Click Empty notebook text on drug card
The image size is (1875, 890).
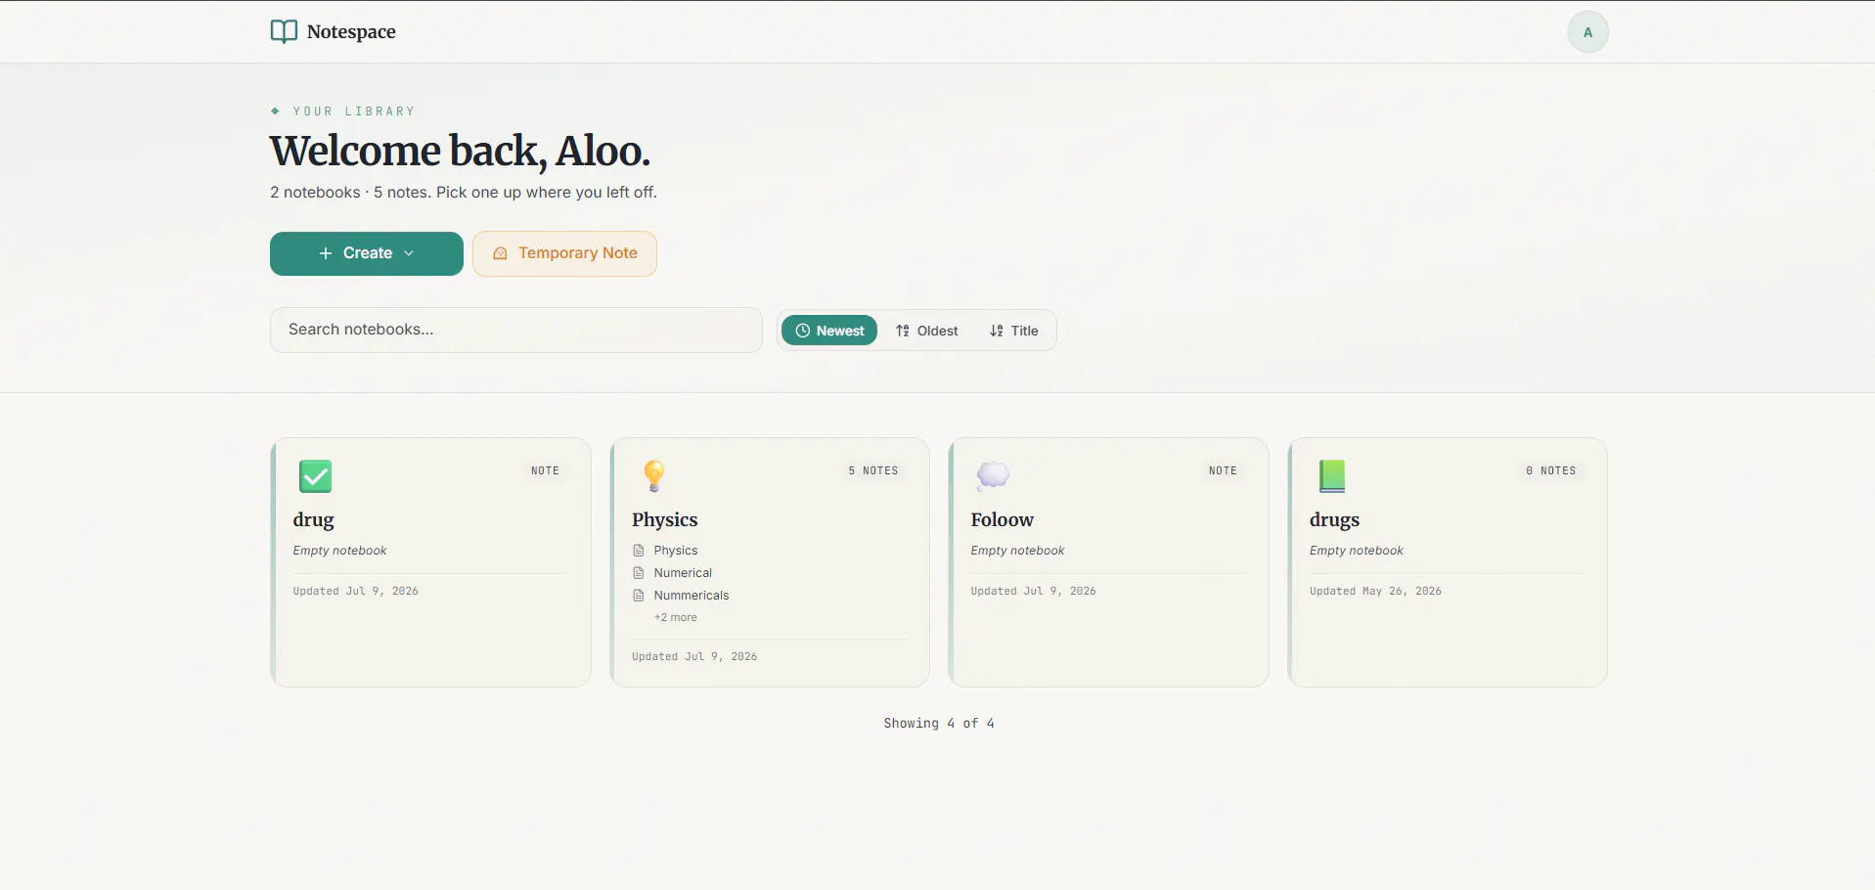[339, 551]
